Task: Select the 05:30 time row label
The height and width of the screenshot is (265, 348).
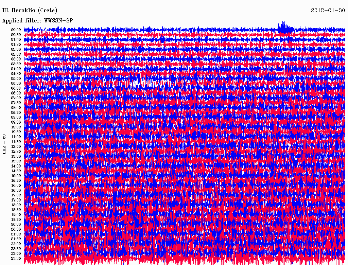Action: pos(16,83)
